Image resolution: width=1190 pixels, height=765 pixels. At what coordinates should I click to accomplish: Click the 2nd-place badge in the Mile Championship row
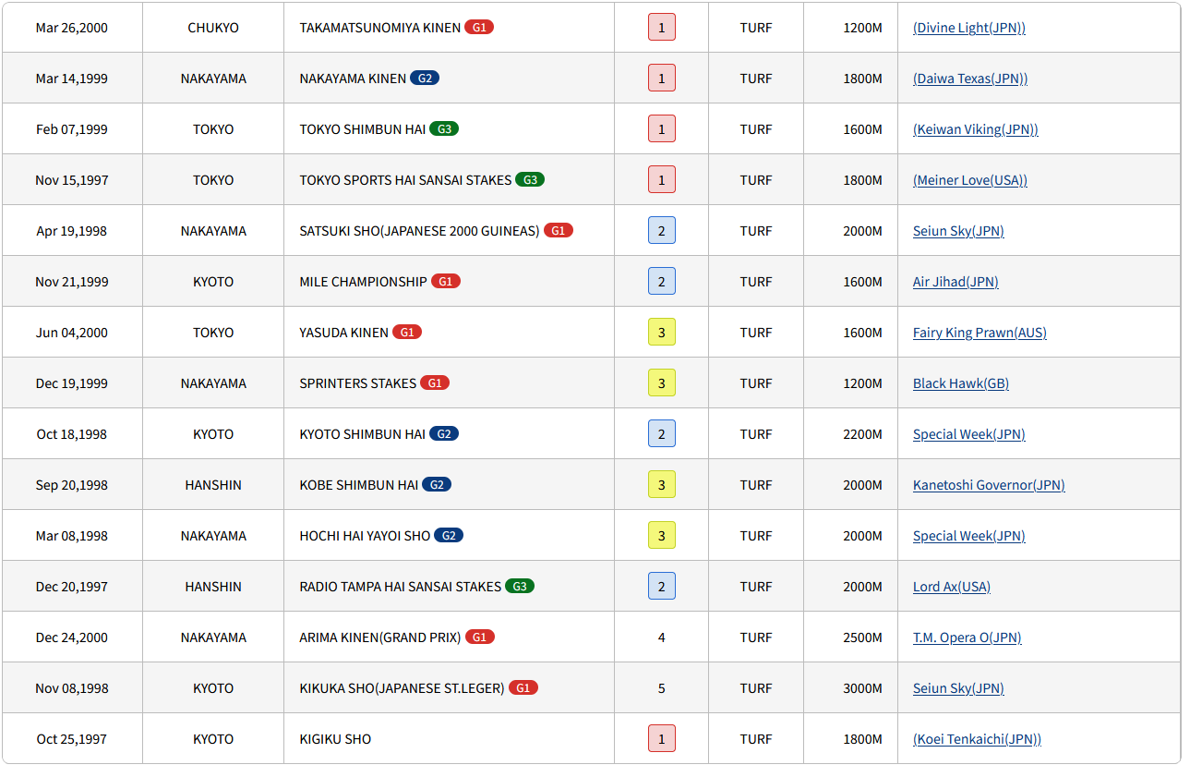pos(662,282)
